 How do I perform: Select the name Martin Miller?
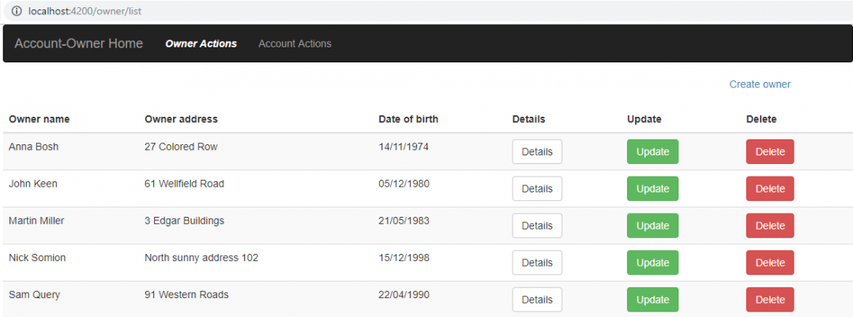(x=36, y=220)
